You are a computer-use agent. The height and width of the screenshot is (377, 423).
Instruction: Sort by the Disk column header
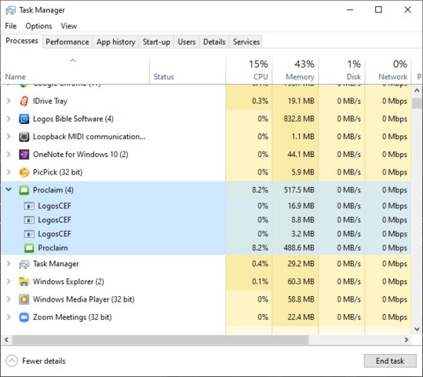tap(341, 71)
